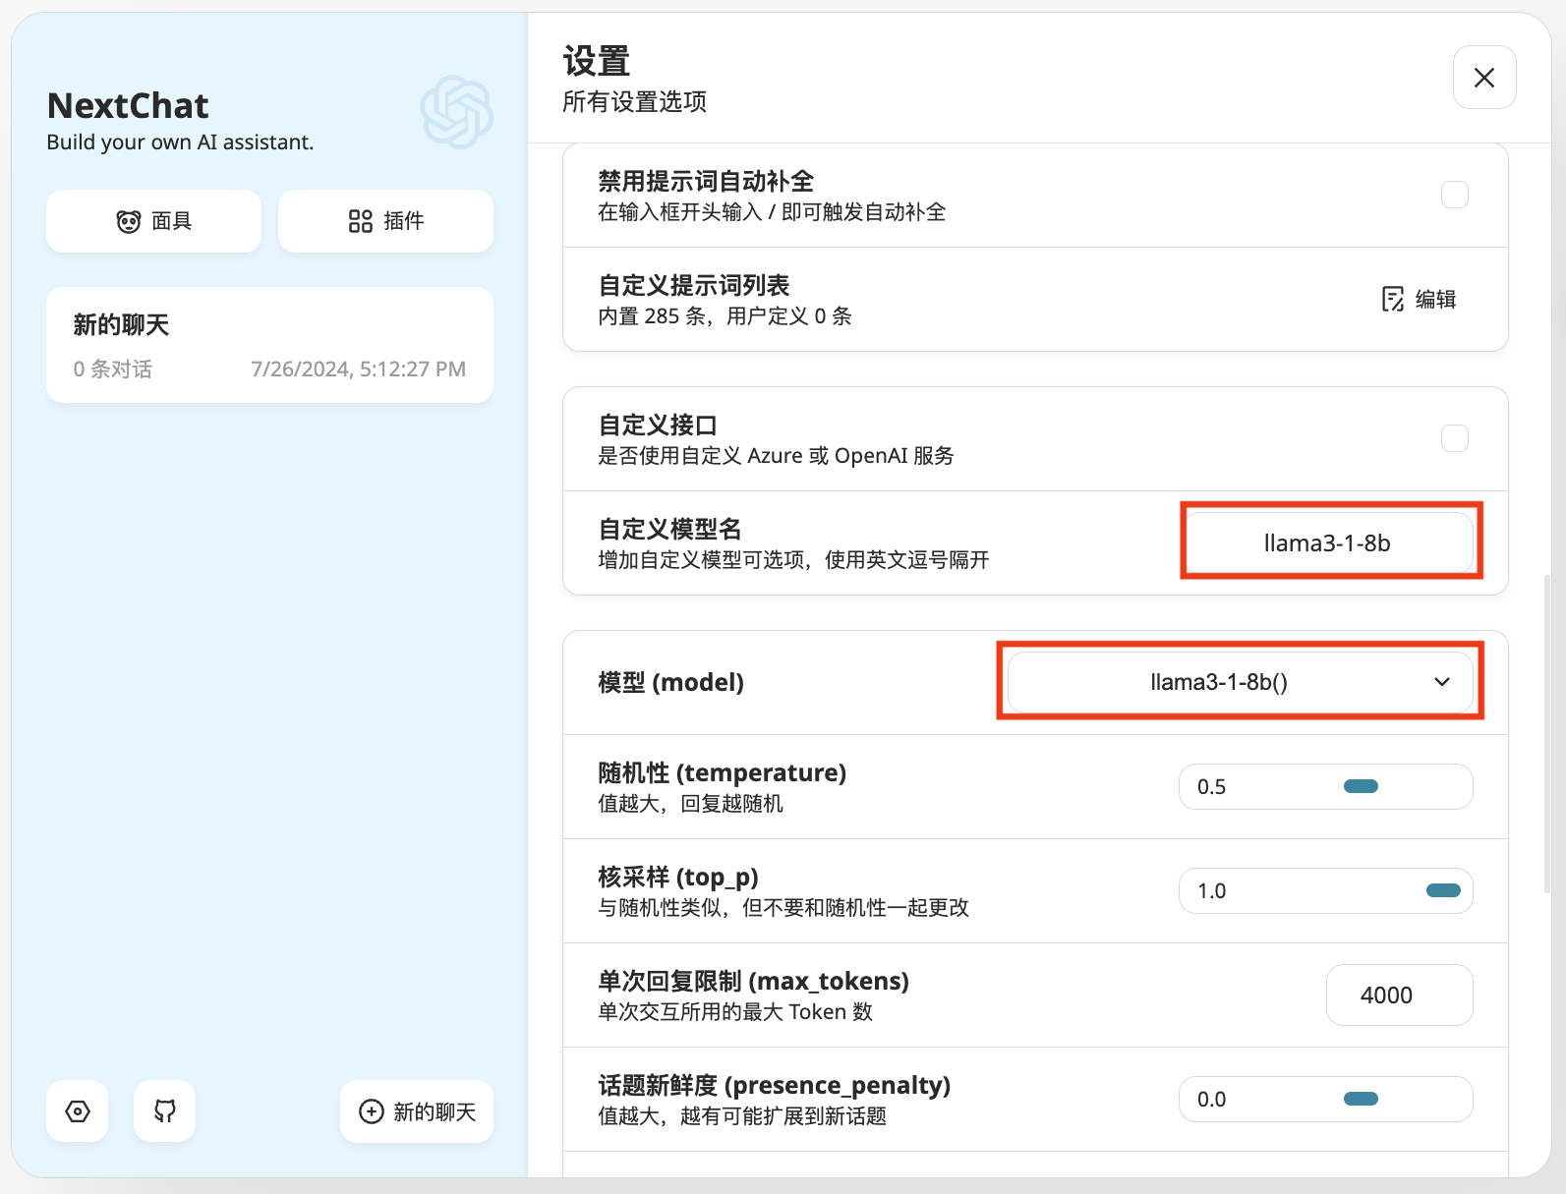
Task: Click the 插件 grid icon
Action: 361,221
